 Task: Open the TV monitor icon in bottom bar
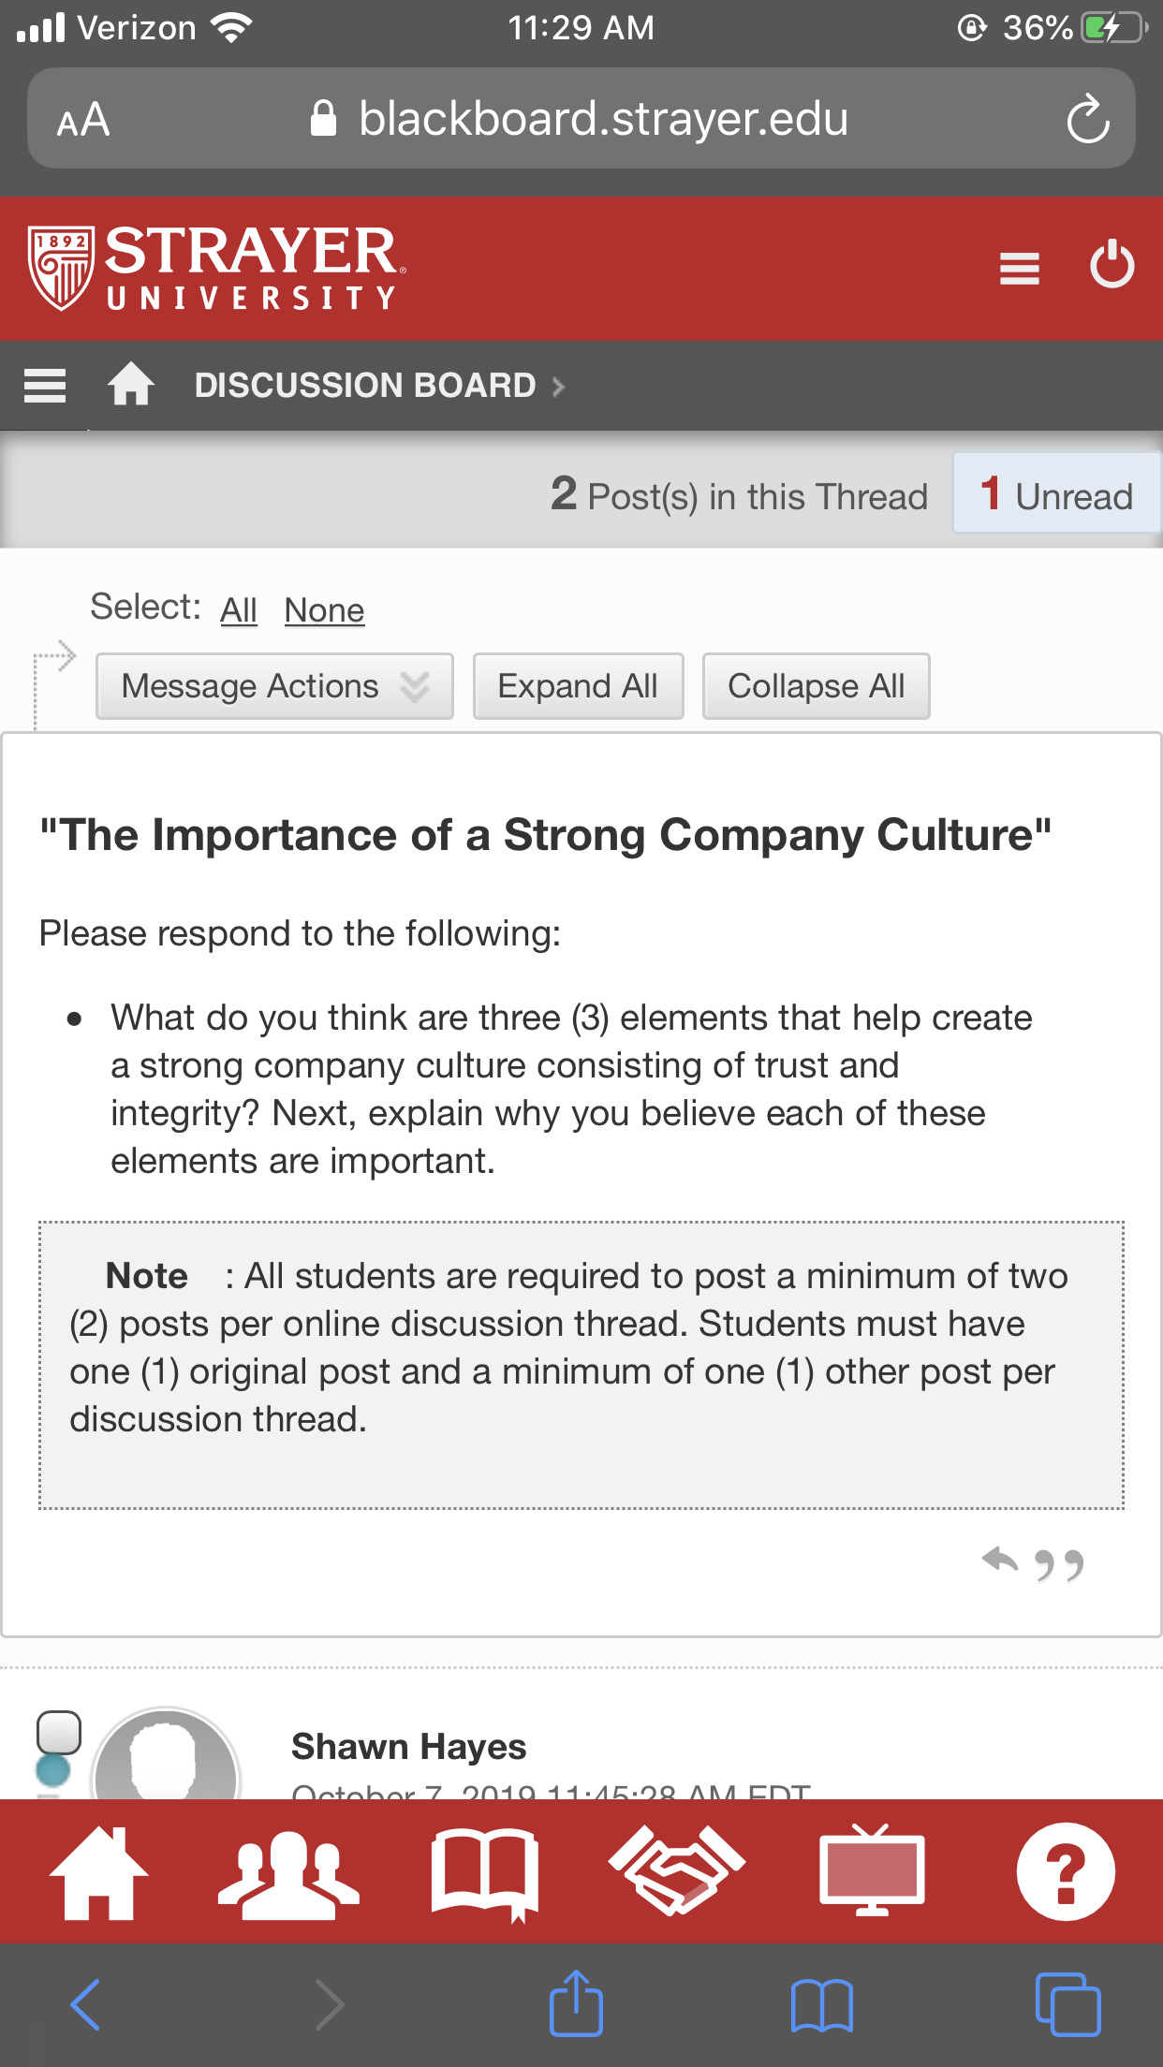pyautogui.click(x=872, y=1870)
